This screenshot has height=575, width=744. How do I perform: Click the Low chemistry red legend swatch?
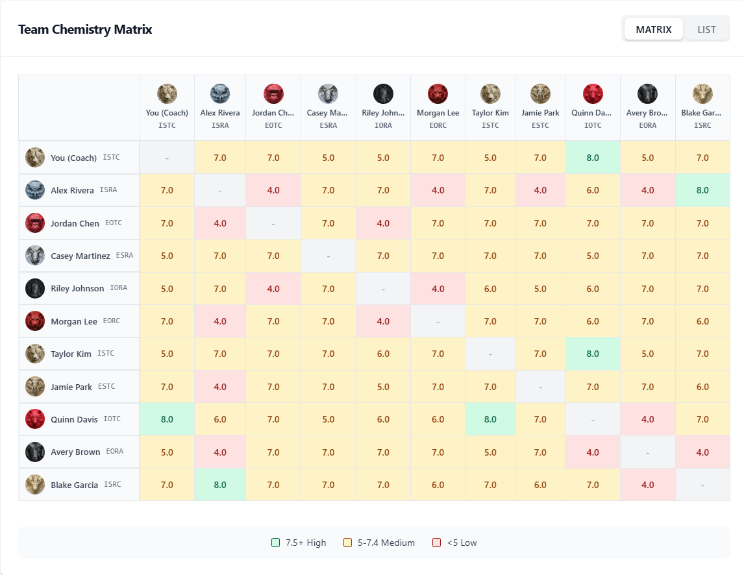point(437,543)
